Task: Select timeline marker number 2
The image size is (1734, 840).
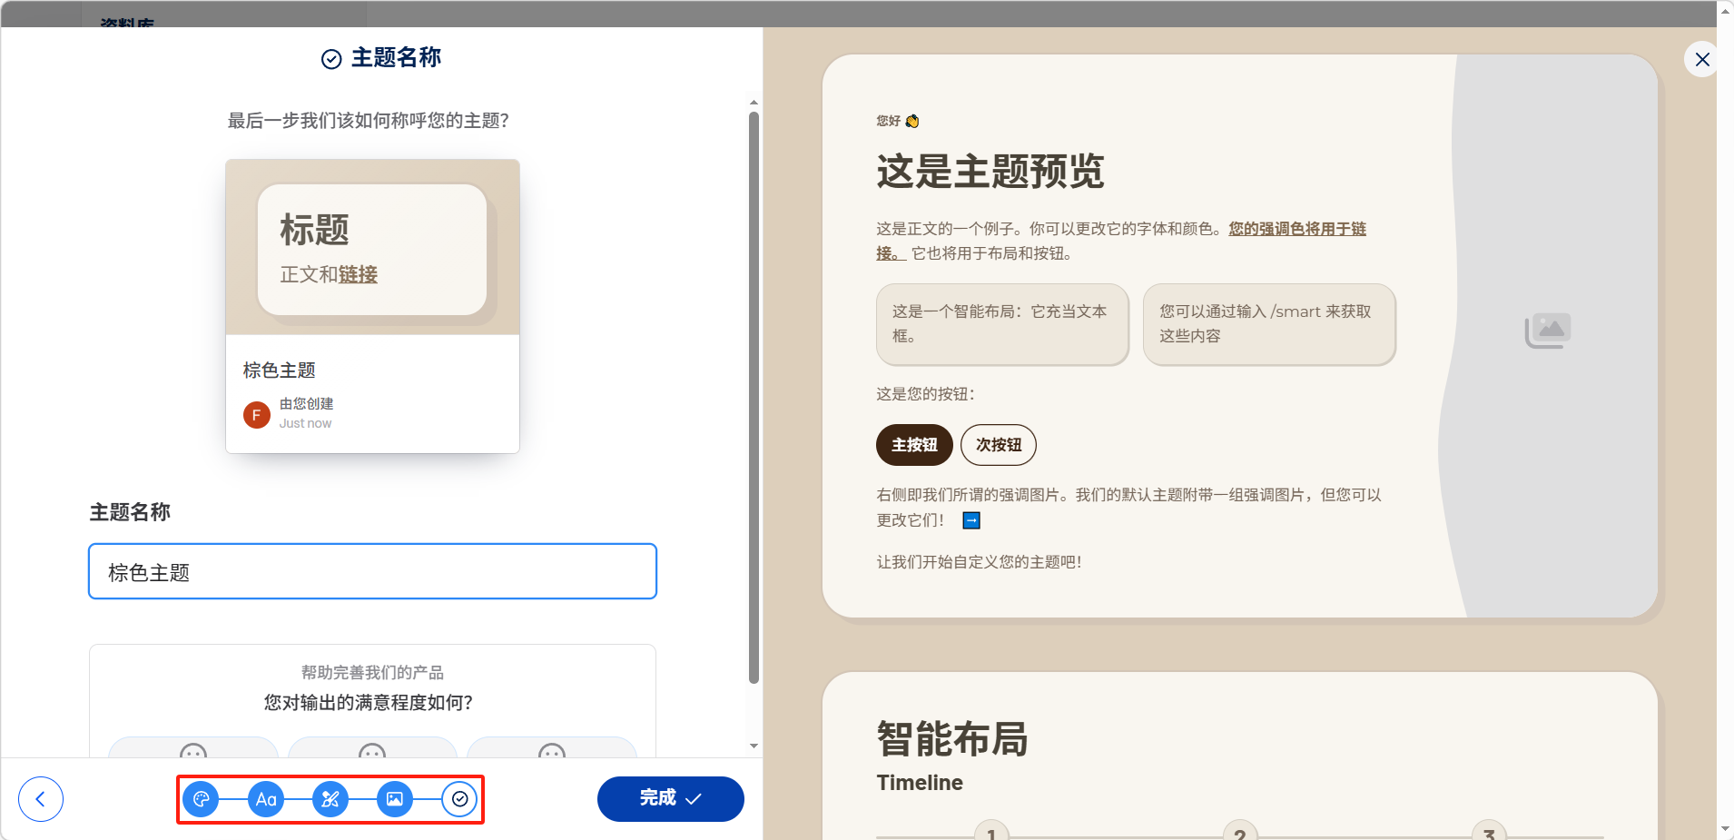Action: (1240, 832)
